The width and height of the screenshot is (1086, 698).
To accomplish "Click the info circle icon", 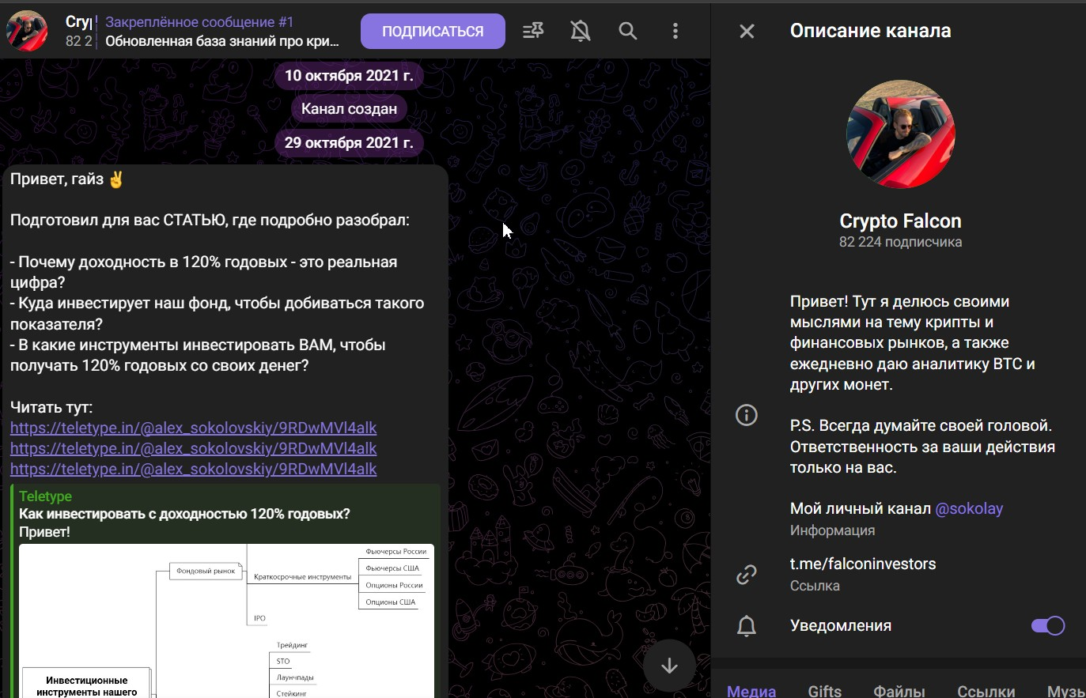I will click(x=747, y=415).
